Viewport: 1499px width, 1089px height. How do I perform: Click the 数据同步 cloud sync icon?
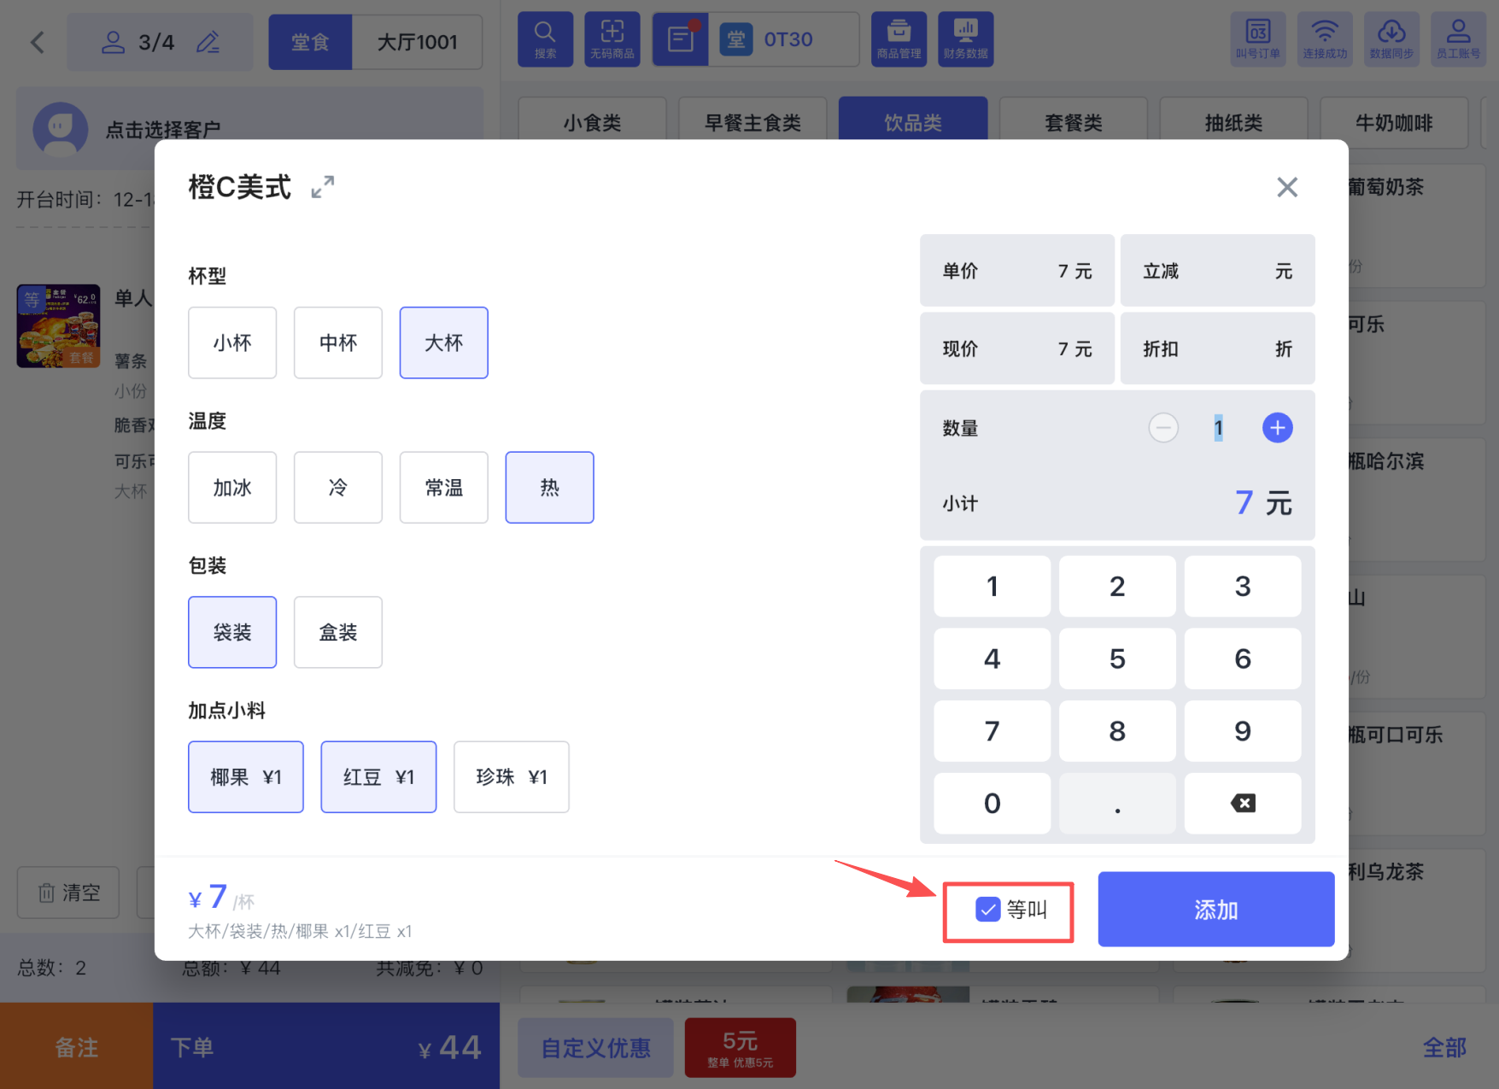1391,39
